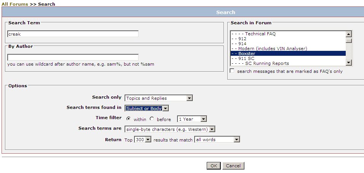
Task: Select 'Technical FAQ' in forum list
Action: 260,34
